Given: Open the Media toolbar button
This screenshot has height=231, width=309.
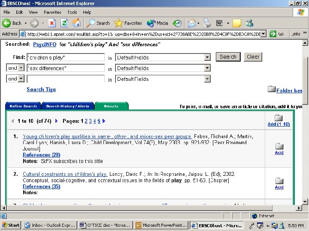Looking at the screenshot, I should (x=157, y=23).
